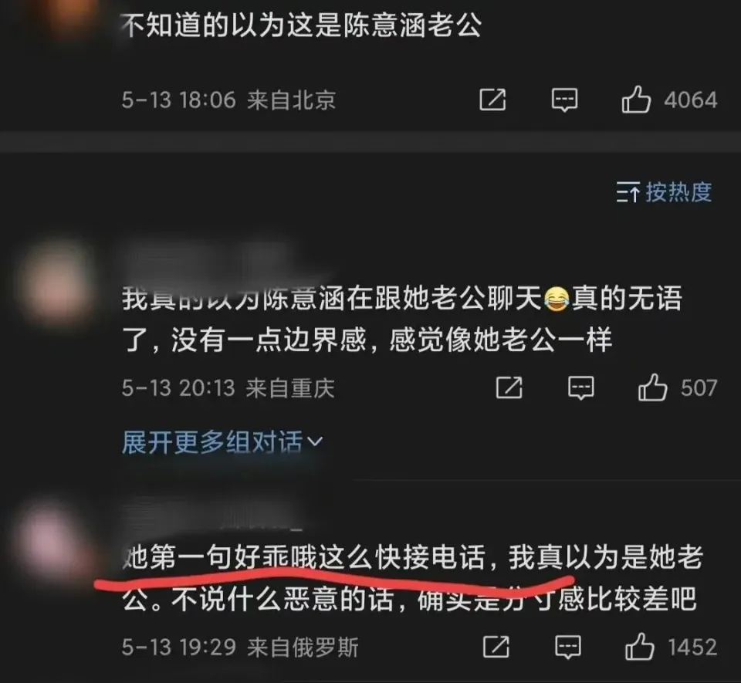The width and height of the screenshot is (741, 683).
Task: Open replies on the 18:06 Beijing comment
Action: click(564, 100)
